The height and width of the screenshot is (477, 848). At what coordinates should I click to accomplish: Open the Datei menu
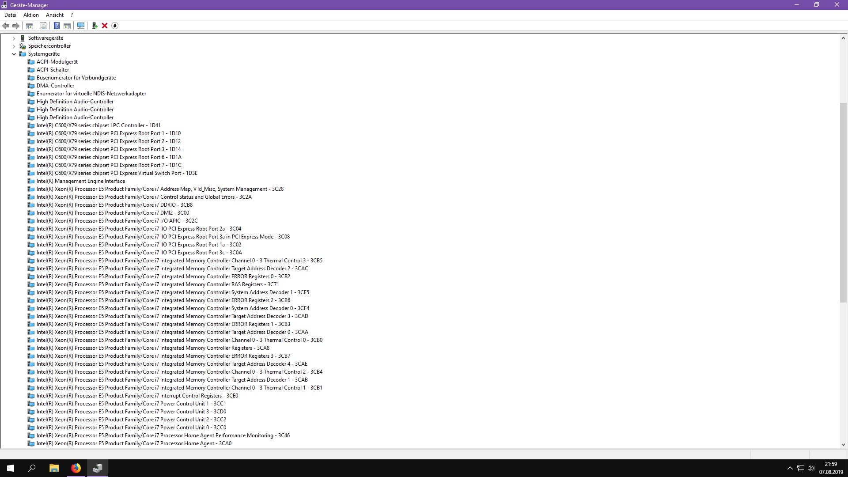(10, 15)
